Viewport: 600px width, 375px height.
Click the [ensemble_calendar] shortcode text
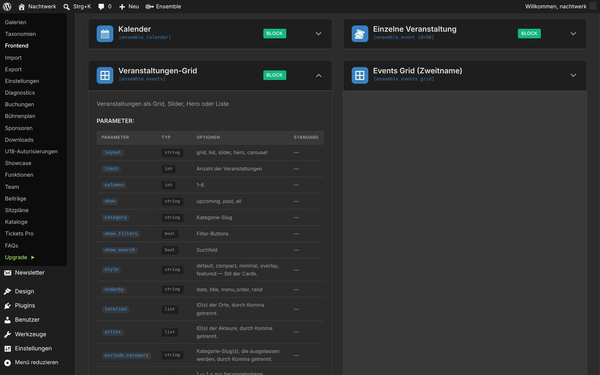tap(145, 37)
